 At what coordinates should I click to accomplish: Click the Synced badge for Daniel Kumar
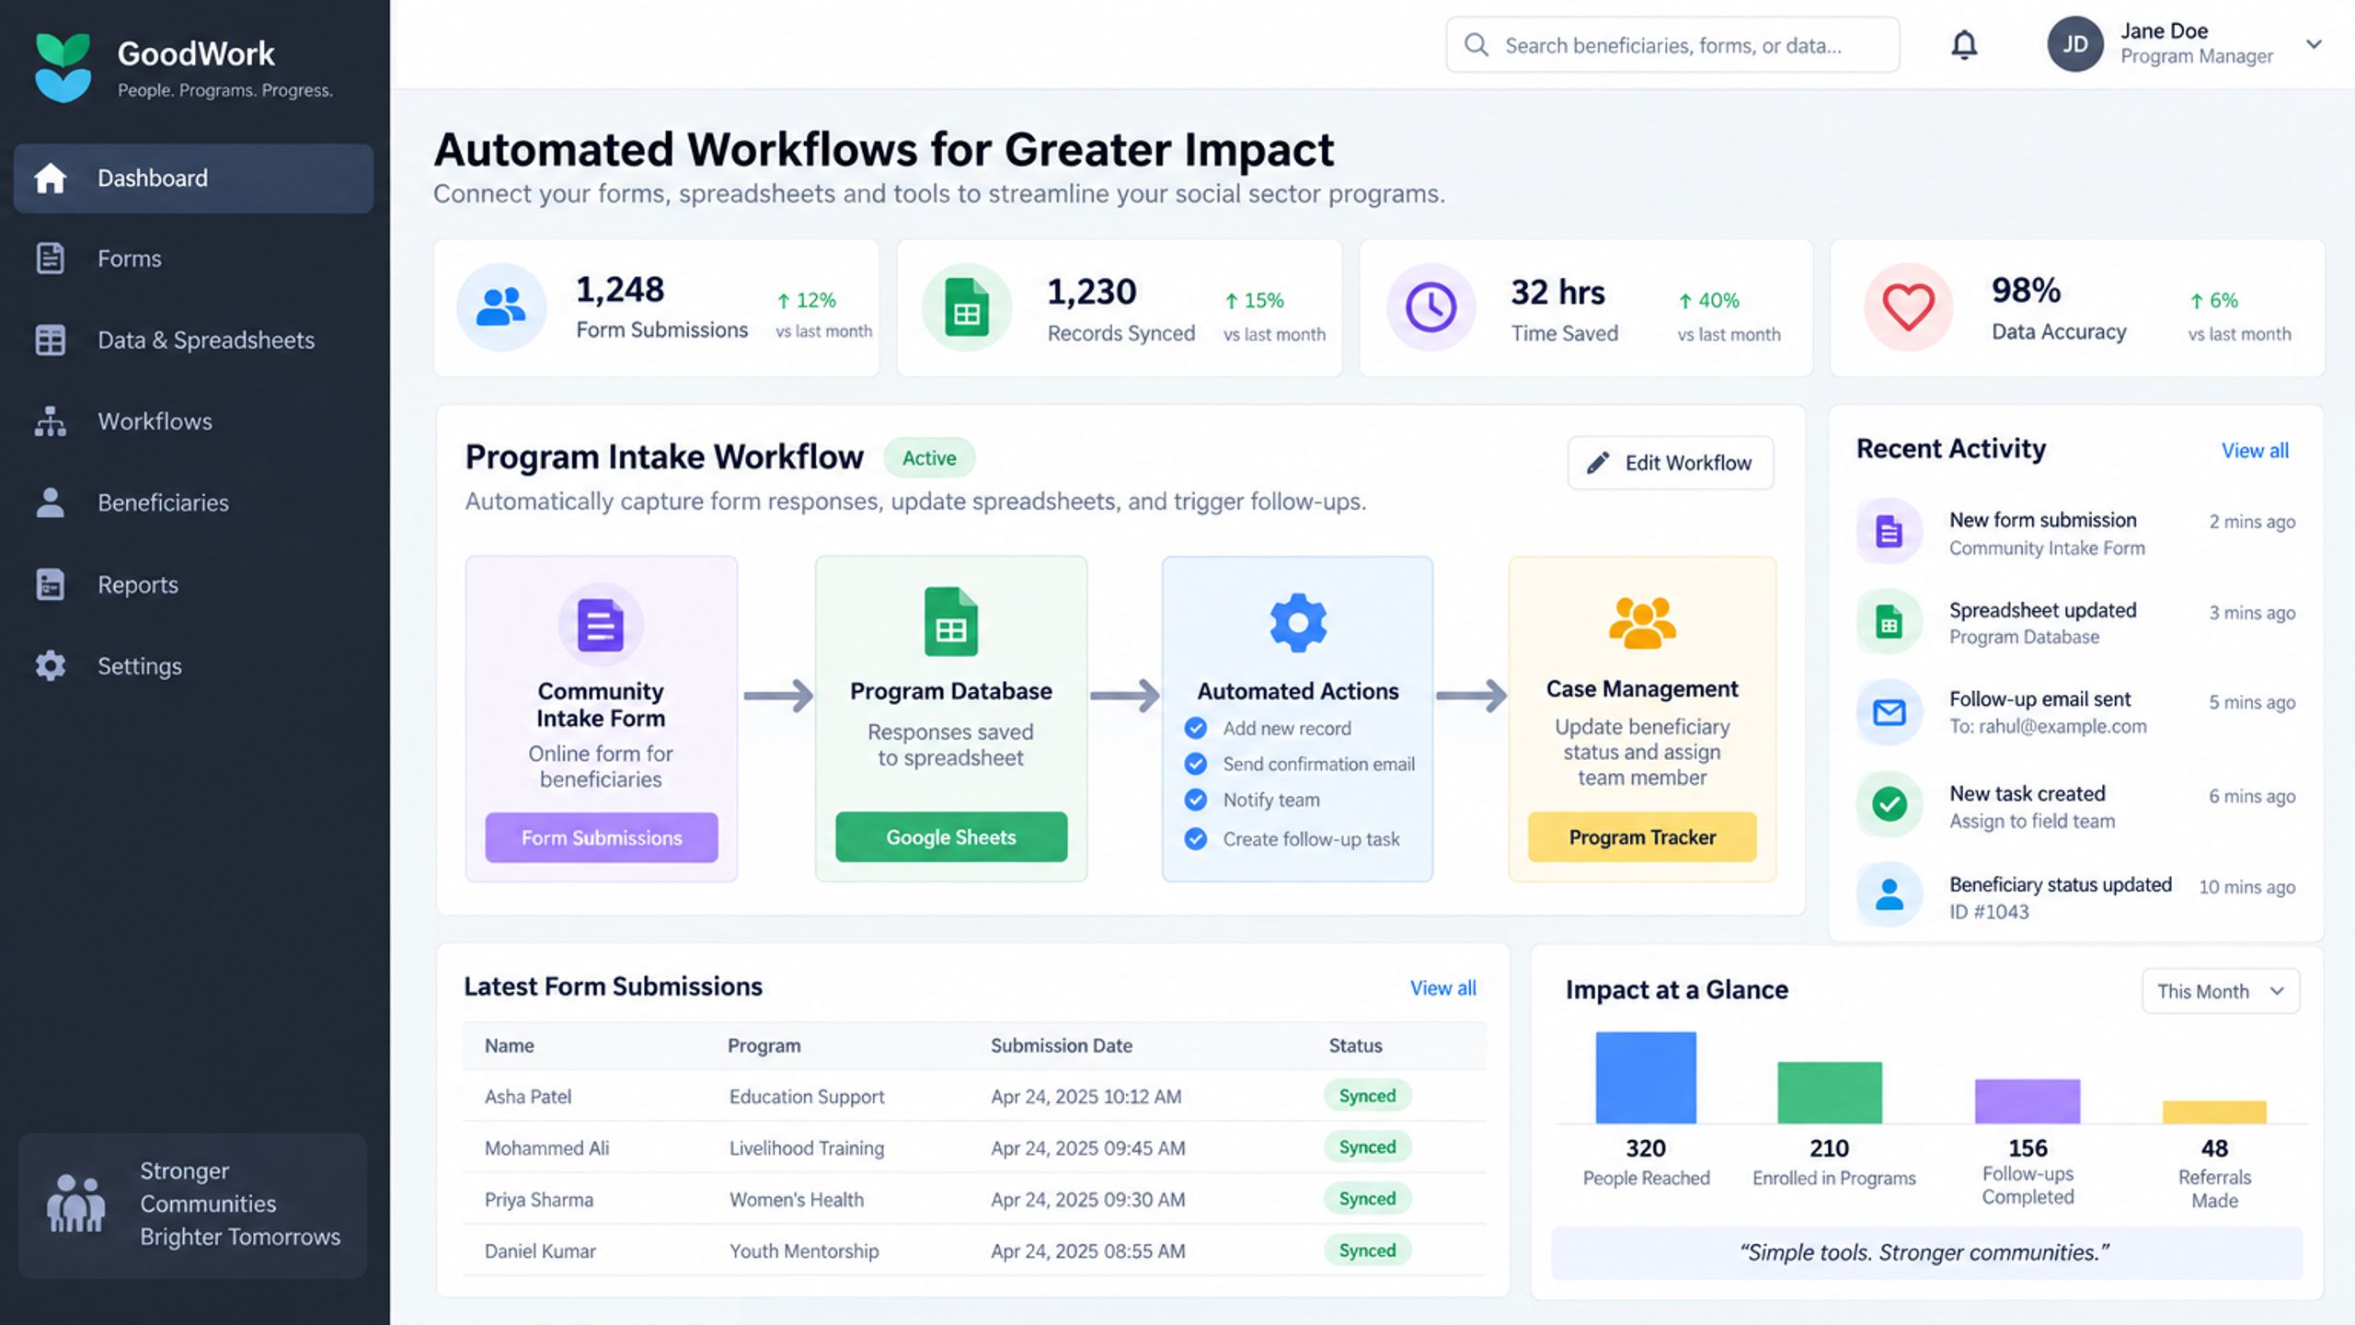click(x=1367, y=1250)
